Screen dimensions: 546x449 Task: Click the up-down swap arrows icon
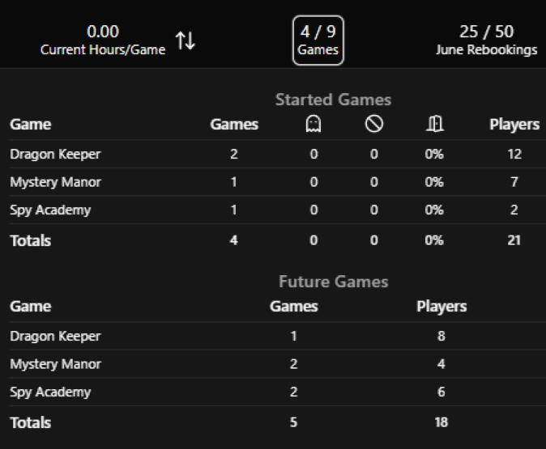click(186, 40)
